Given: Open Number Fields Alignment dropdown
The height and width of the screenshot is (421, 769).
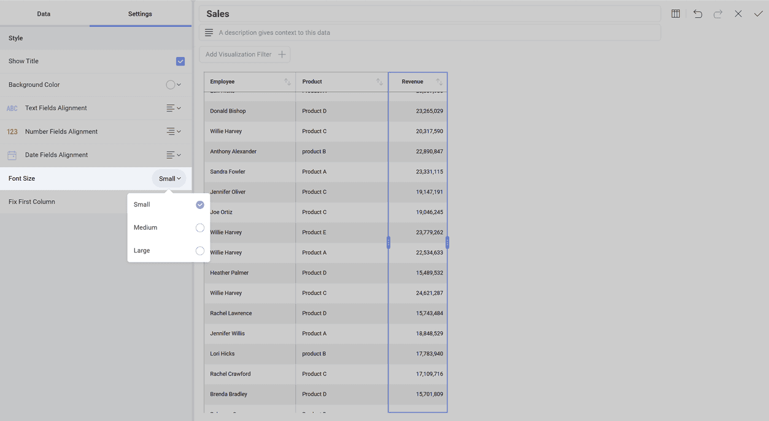Looking at the screenshot, I should coord(174,131).
